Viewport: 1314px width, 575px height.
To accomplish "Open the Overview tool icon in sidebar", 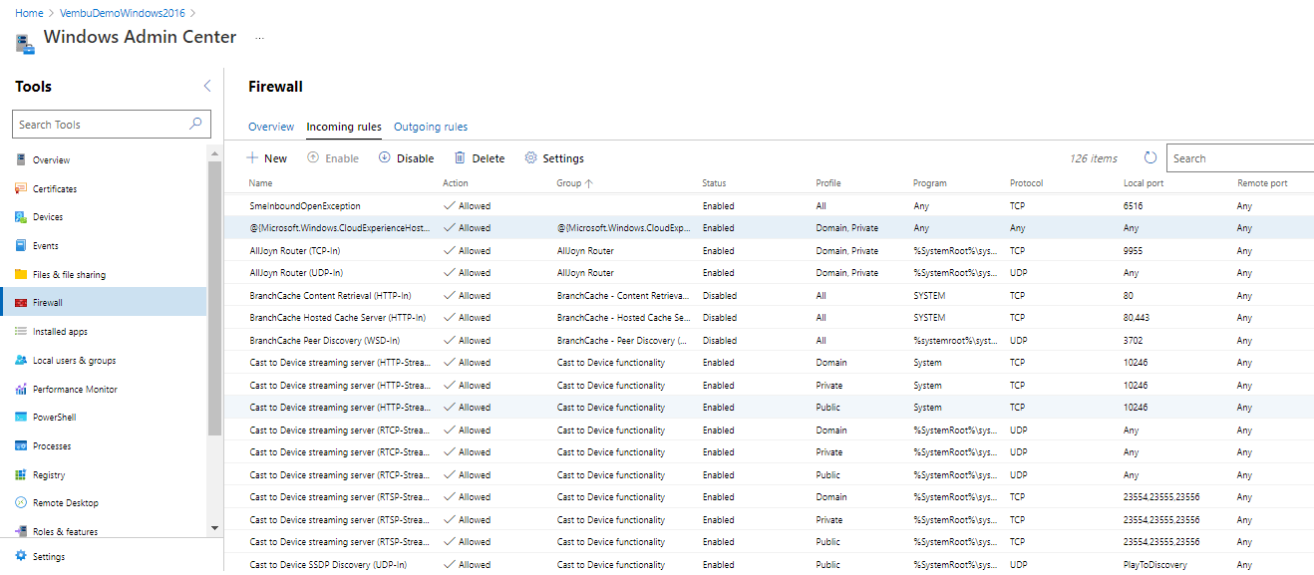I will pyautogui.click(x=21, y=160).
